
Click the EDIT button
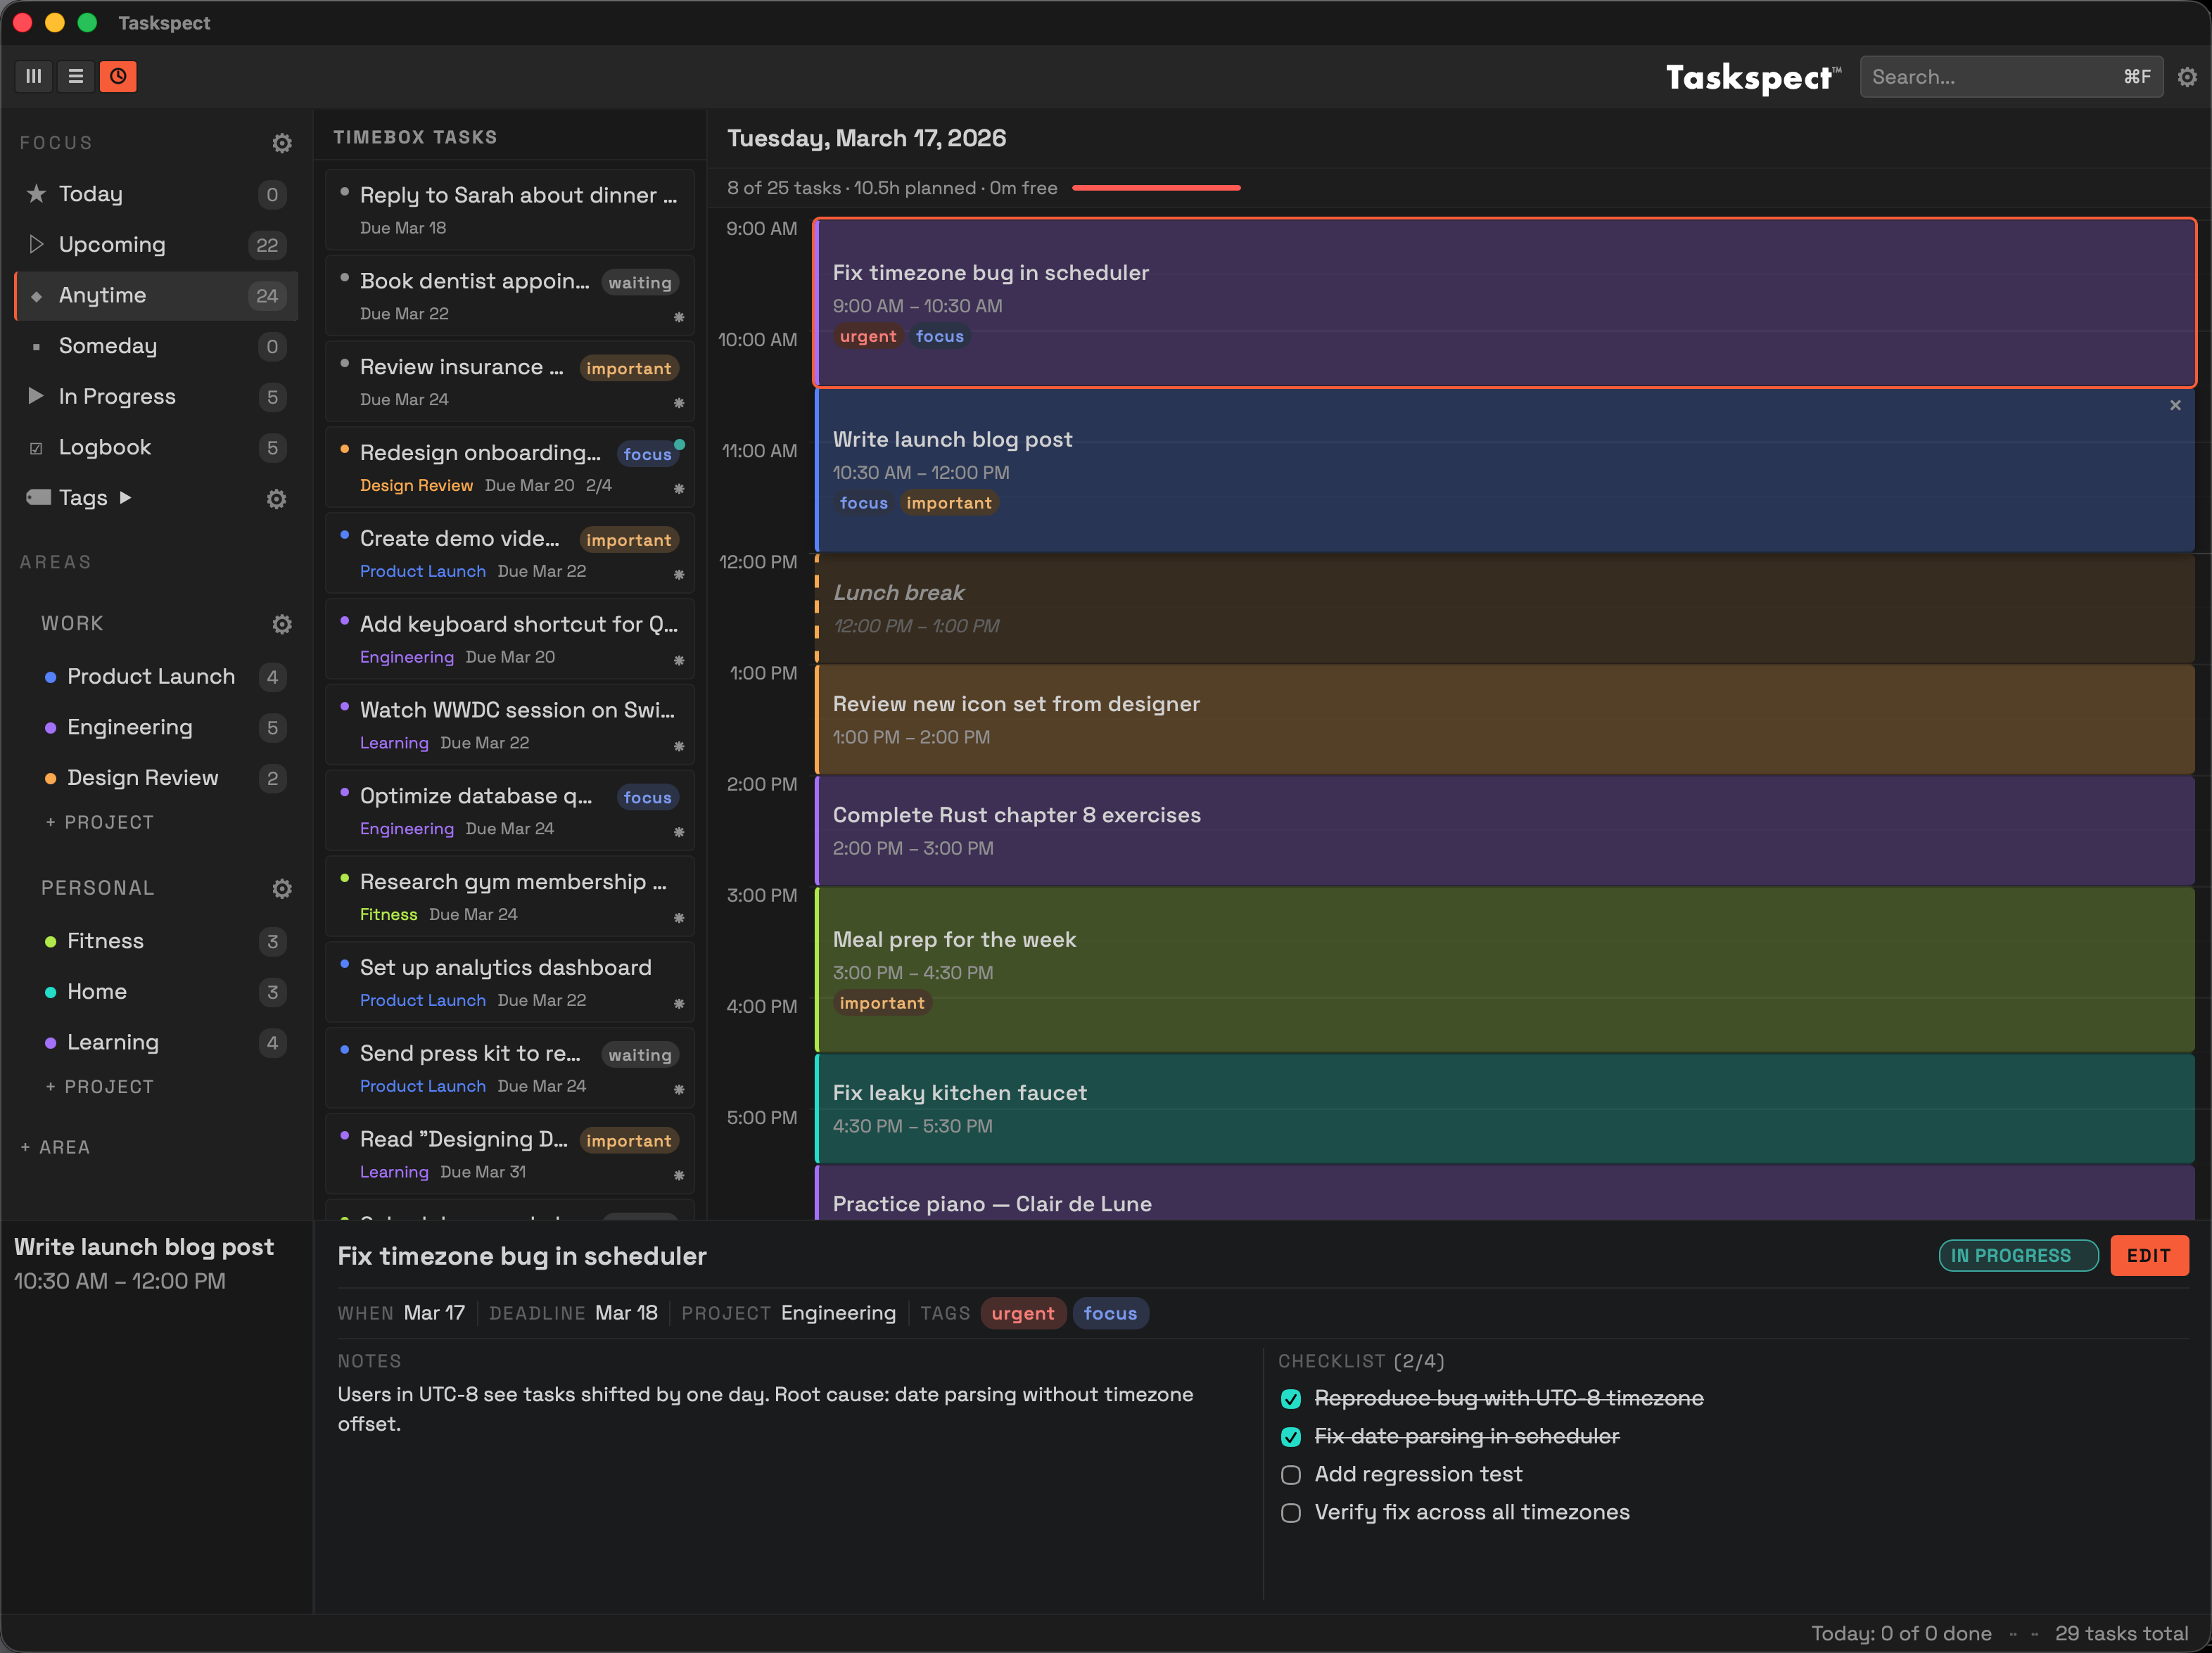click(2149, 1255)
